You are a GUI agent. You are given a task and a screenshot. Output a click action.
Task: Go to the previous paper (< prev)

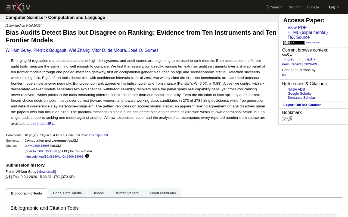tap(289, 59)
